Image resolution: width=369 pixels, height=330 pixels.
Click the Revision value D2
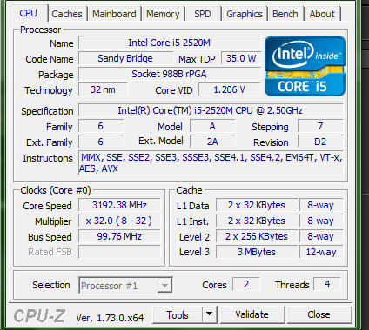point(320,142)
